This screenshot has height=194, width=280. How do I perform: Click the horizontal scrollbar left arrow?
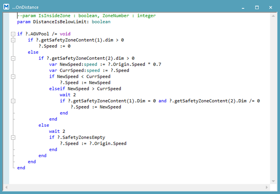(x=6, y=187)
